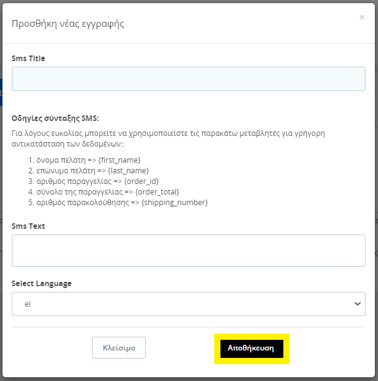Close the dialog with the X icon
The image size is (378, 381).
click(x=362, y=17)
